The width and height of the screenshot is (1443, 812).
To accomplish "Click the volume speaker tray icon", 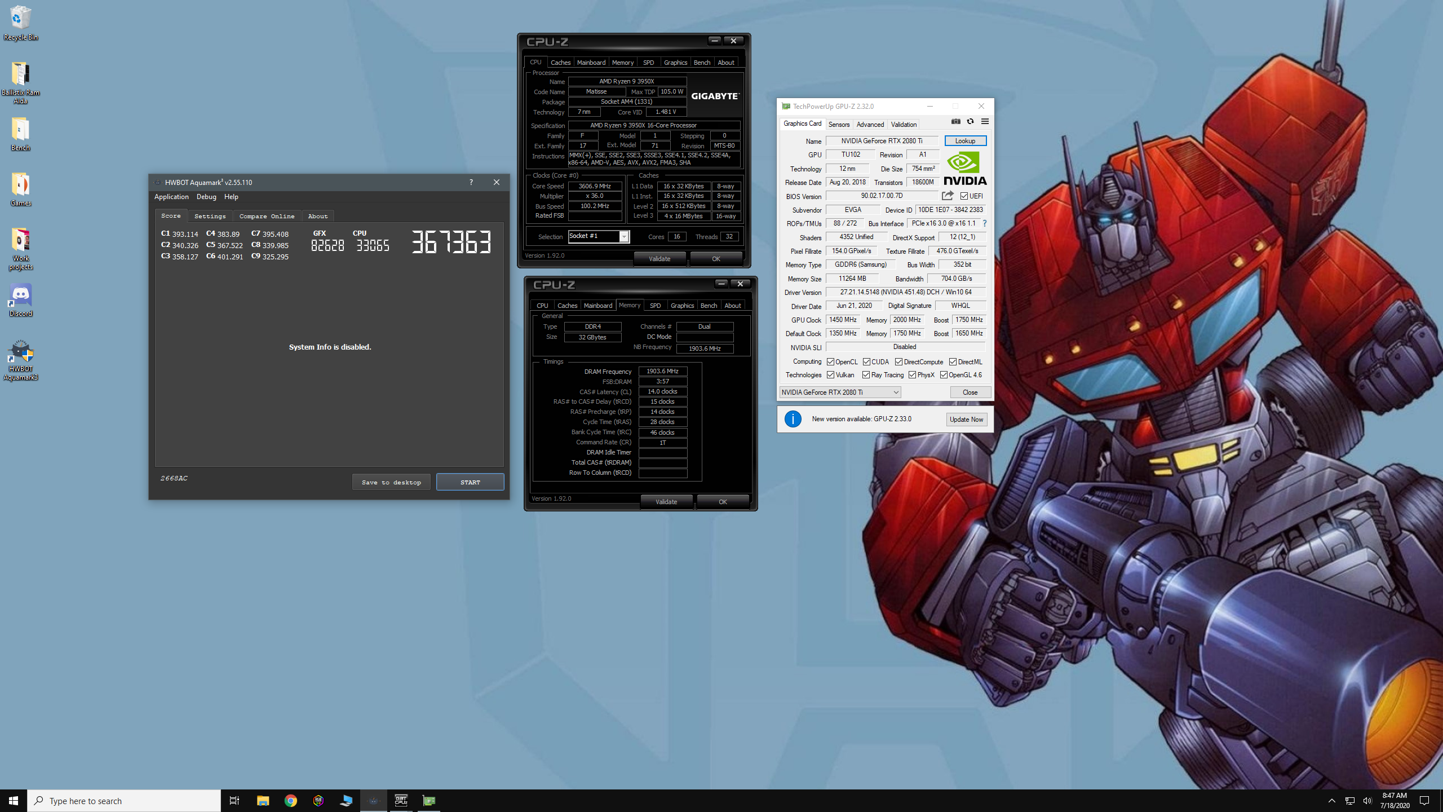I will (x=1367, y=801).
